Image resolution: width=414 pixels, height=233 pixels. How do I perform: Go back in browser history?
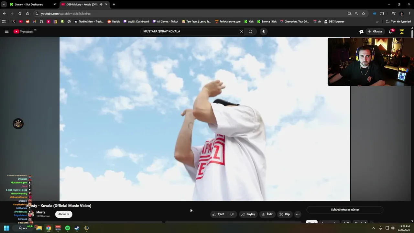pyautogui.click(x=4, y=14)
